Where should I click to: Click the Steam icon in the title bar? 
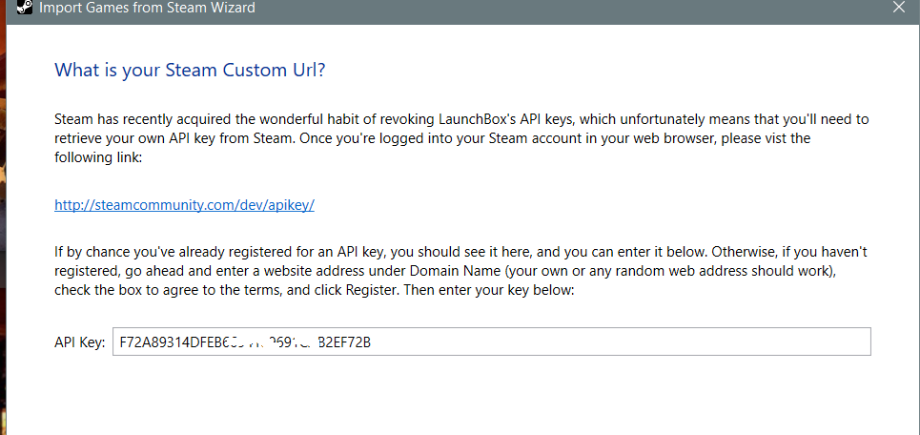[x=25, y=8]
